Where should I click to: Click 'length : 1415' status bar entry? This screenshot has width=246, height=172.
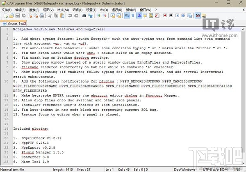click(x=63, y=170)
